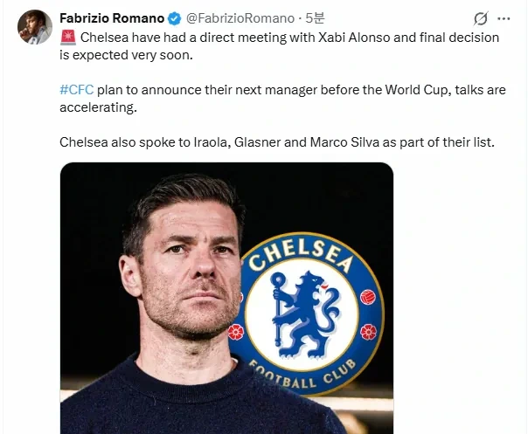Click the red siren emoji
This screenshot has height=434, width=528.
[68, 38]
